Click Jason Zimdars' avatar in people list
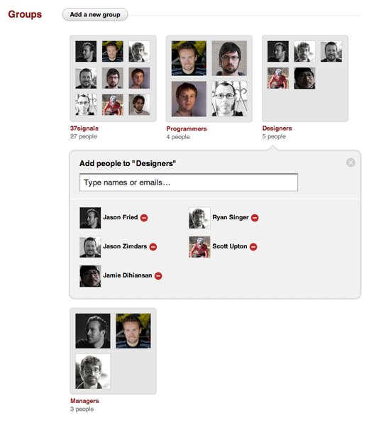 [90, 247]
